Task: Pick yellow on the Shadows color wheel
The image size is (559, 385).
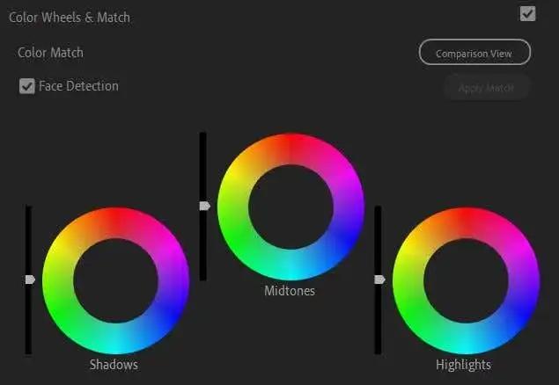Action: click(65, 251)
